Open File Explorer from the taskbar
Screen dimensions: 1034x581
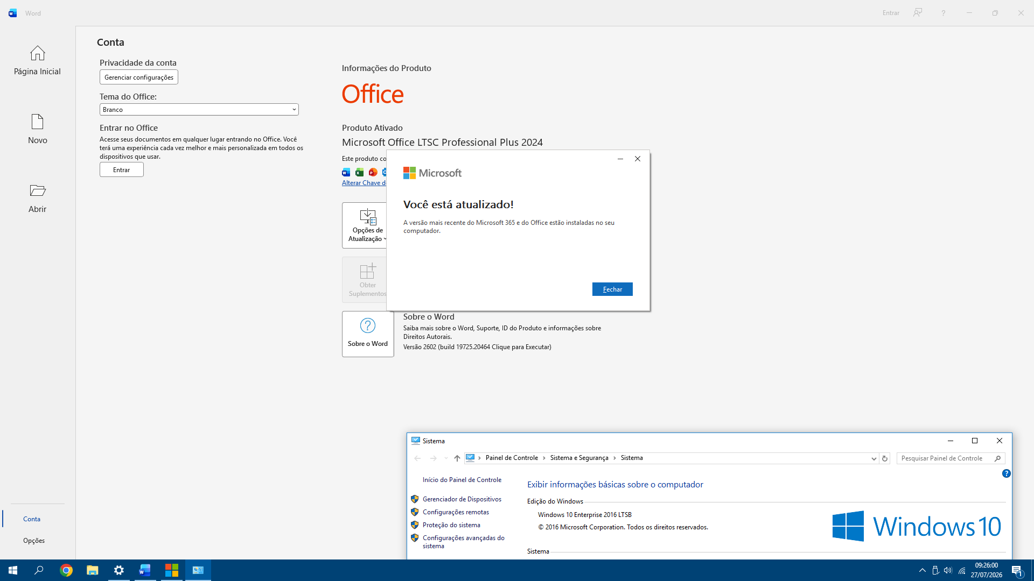pos(93,570)
